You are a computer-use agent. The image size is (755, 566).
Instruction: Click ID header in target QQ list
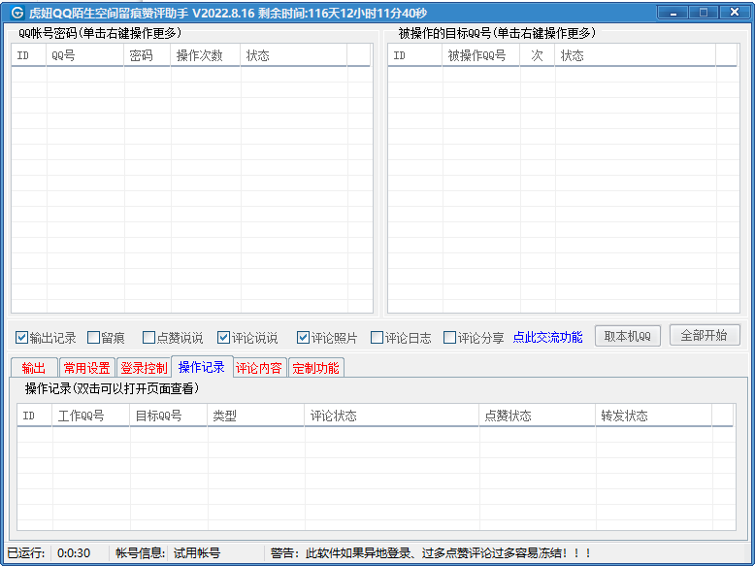(x=414, y=55)
